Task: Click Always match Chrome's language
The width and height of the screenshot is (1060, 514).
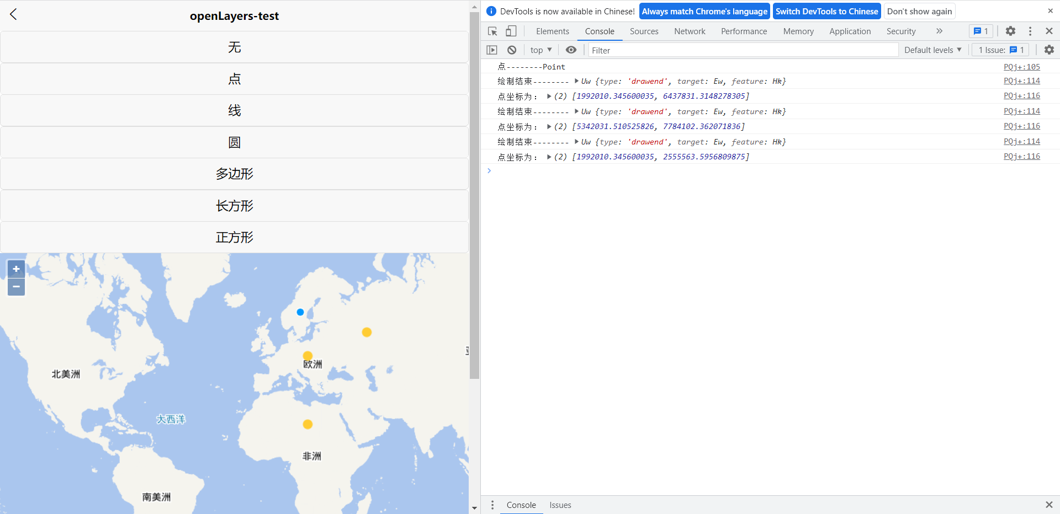Action: (704, 11)
